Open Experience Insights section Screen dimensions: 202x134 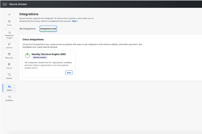(x=9, y=35)
